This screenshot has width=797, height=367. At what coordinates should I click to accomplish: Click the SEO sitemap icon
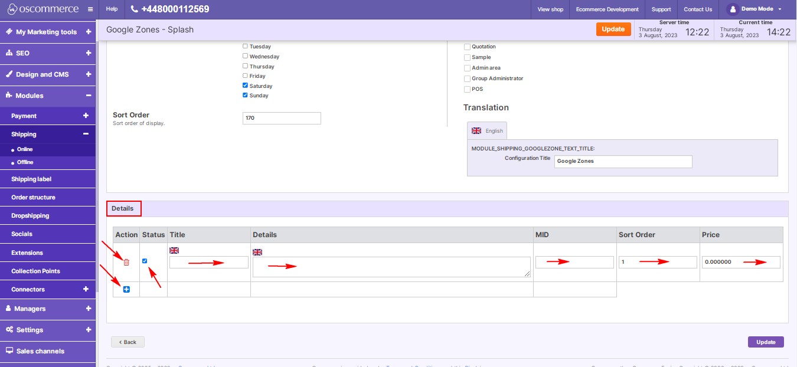pyautogui.click(x=9, y=53)
